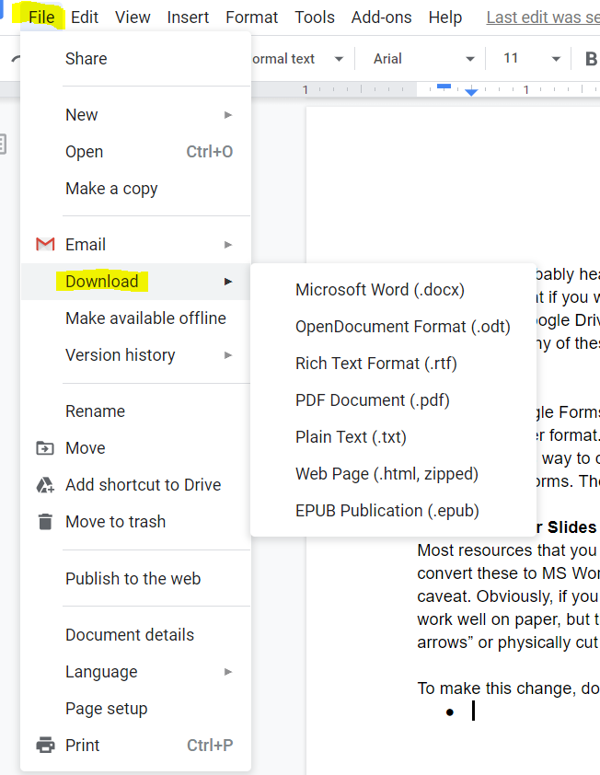This screenshot has height=775, width=600.
Task: Download as Microsoft Word (.docx)
Action: 394,290
